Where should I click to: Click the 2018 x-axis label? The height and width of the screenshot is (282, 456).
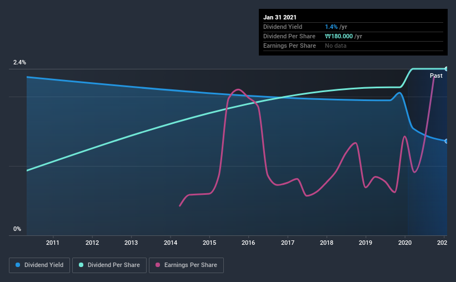point(327,243)
